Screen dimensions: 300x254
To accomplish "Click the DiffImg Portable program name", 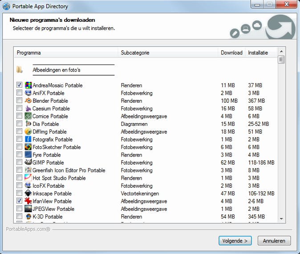I will (49, 132).
